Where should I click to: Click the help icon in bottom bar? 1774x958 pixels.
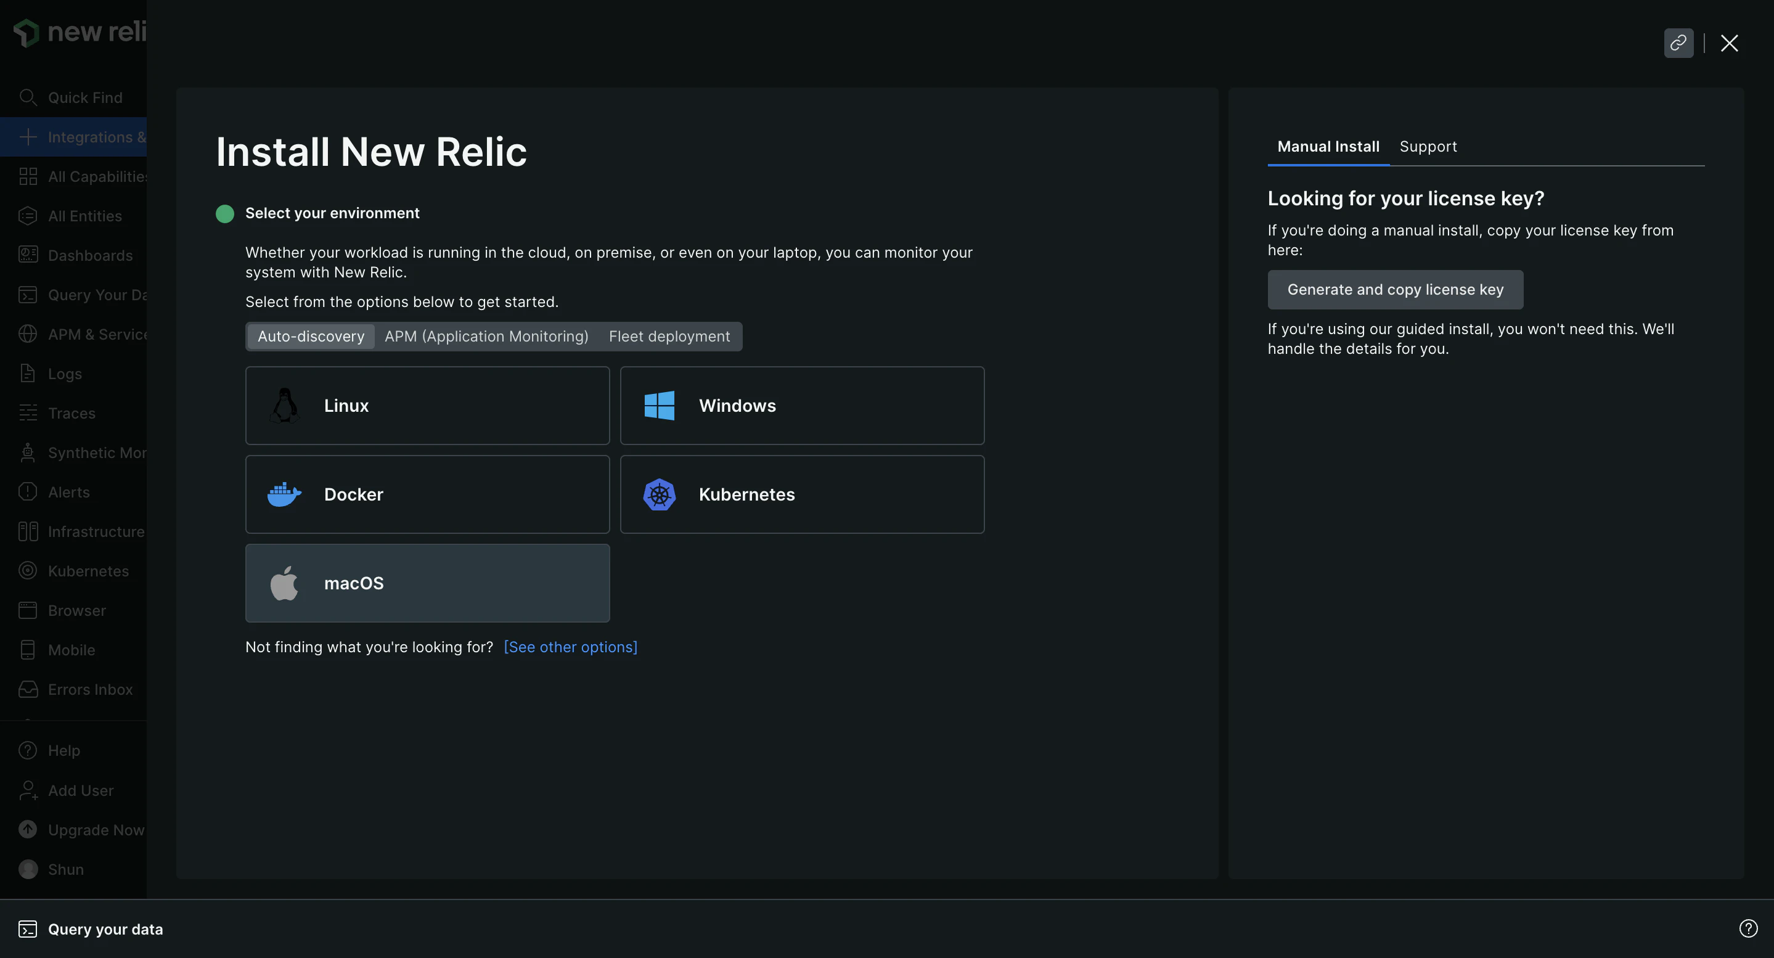coord(1748,928)
